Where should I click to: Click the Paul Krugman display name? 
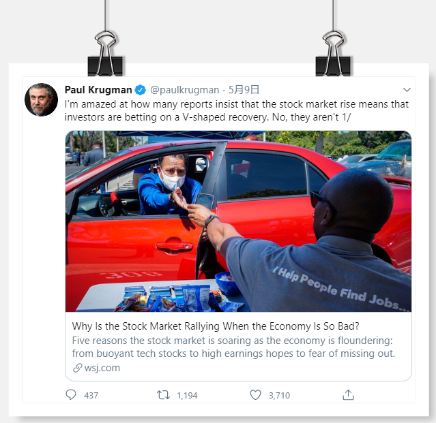(x=98, y=90)
